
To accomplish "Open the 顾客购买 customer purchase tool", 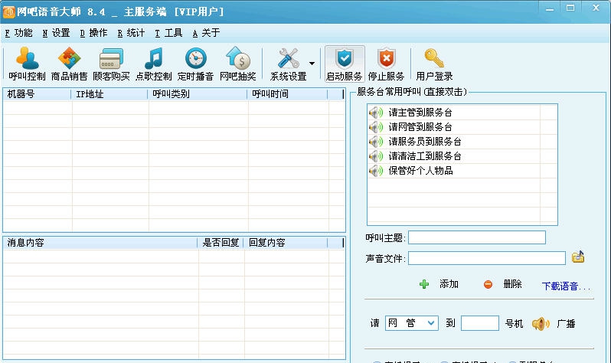I will [x=112, y=64].
